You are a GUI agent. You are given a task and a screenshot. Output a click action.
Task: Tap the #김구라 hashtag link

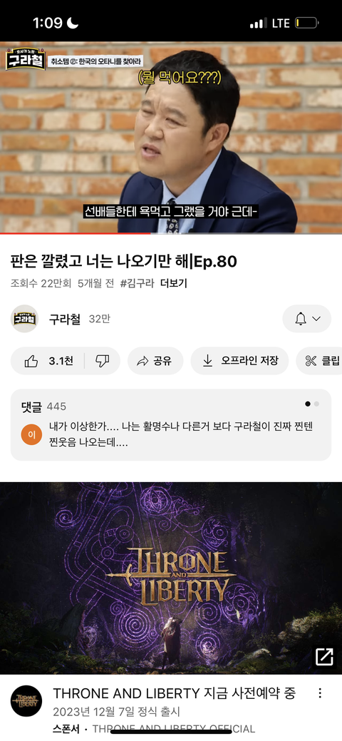coord(138,284)
